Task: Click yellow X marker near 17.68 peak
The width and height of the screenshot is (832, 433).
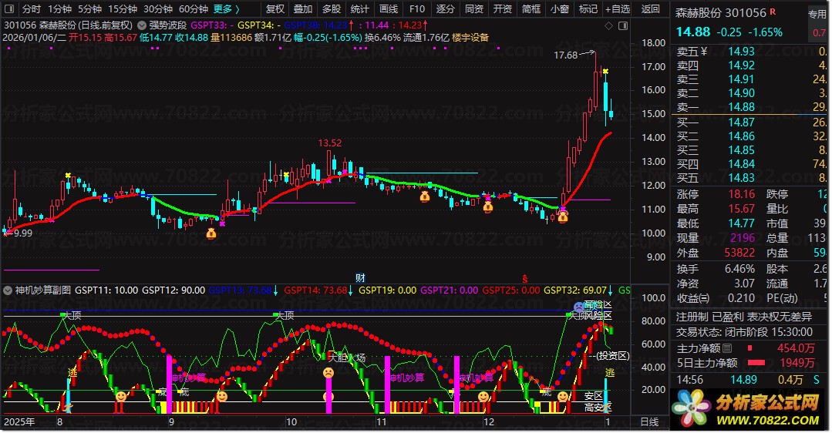Action: tap(605, 71)
